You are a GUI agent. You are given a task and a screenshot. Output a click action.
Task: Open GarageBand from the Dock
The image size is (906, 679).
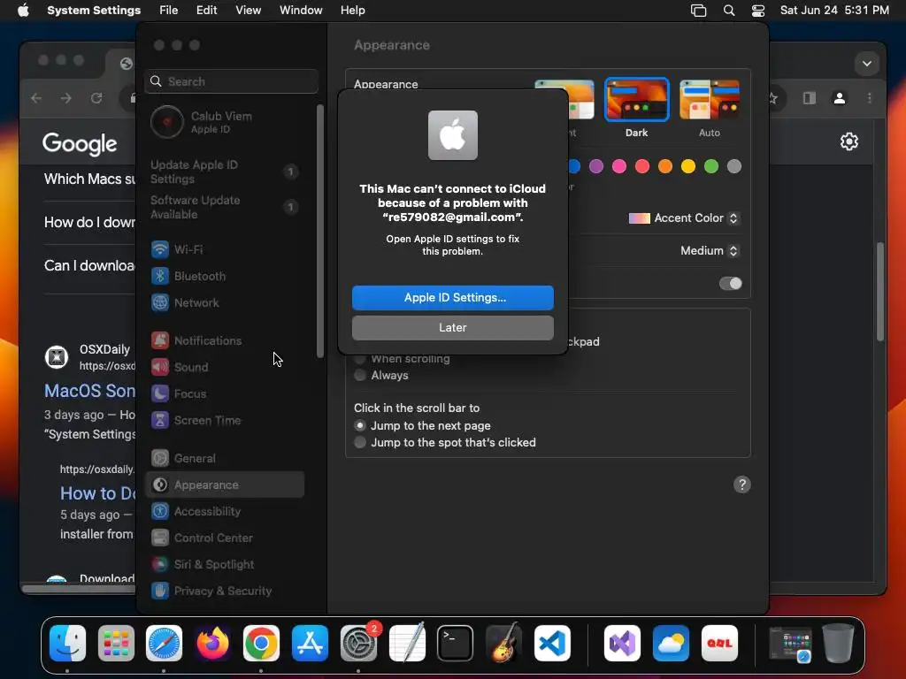pos(503,643)
